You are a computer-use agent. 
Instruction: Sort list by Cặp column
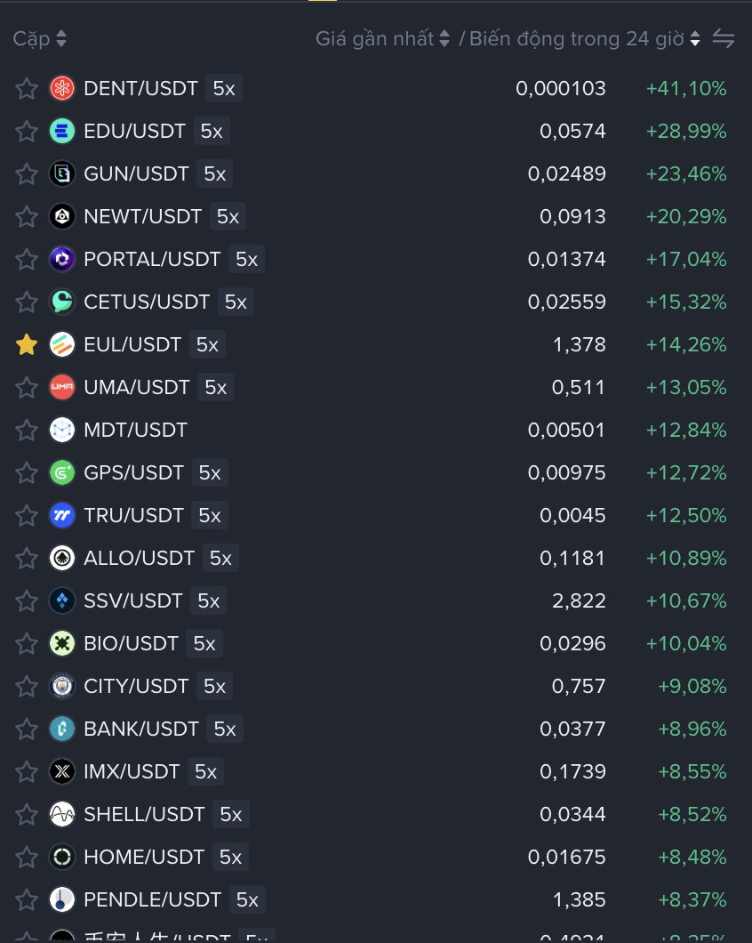pos(39,39)
